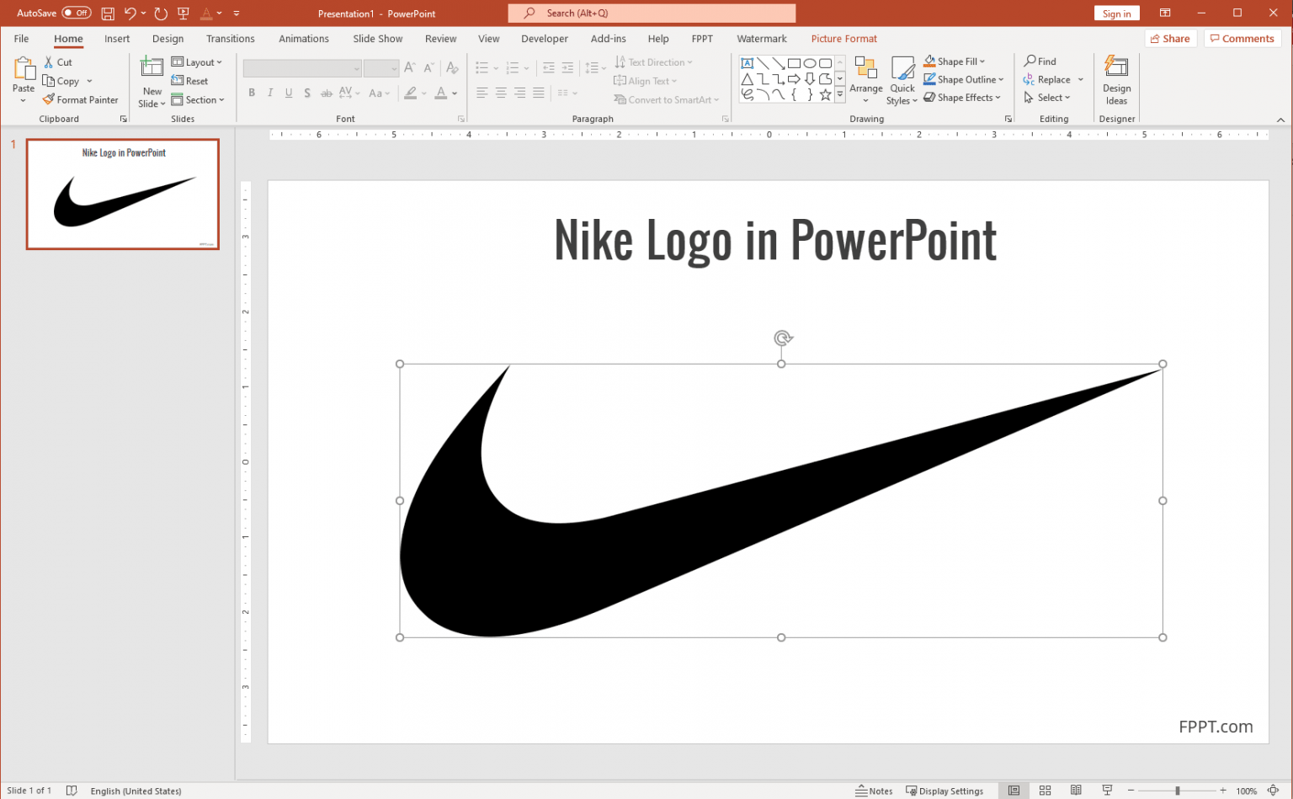Click the Sign in button
The image size is (1293, 799).
[1116, 13]
